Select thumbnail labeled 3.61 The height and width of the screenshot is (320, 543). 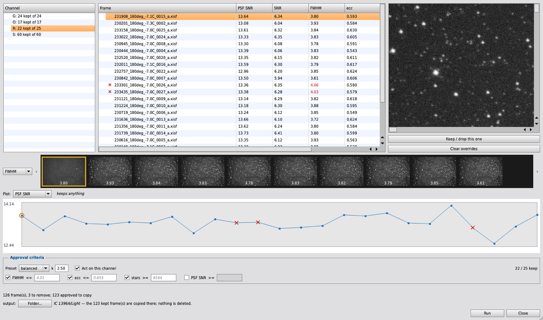tap(481, 171)
